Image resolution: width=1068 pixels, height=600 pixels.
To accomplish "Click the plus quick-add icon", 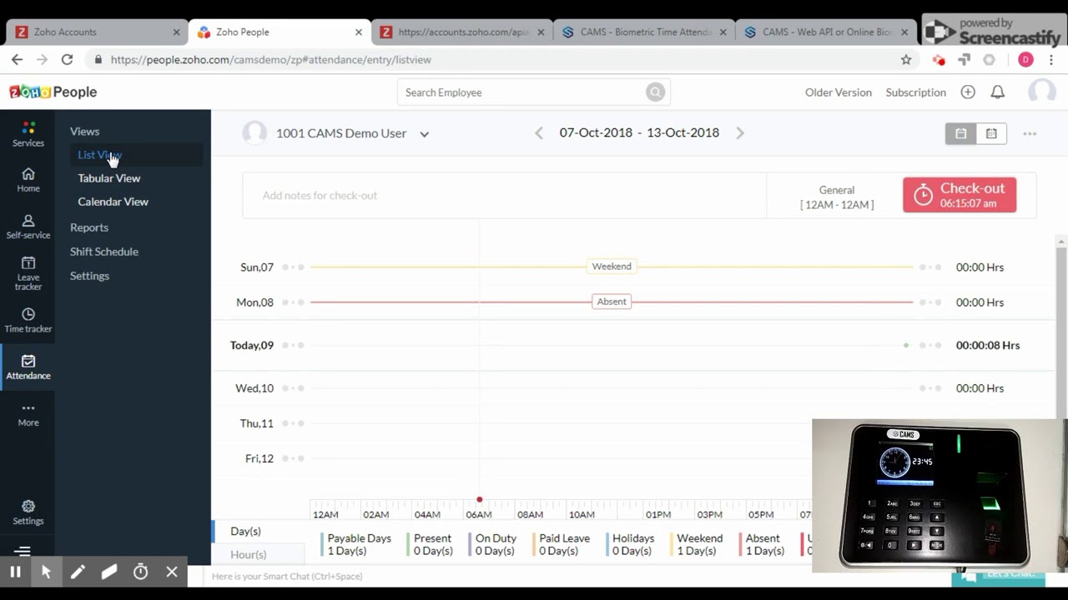I will [x=968, y=92].
